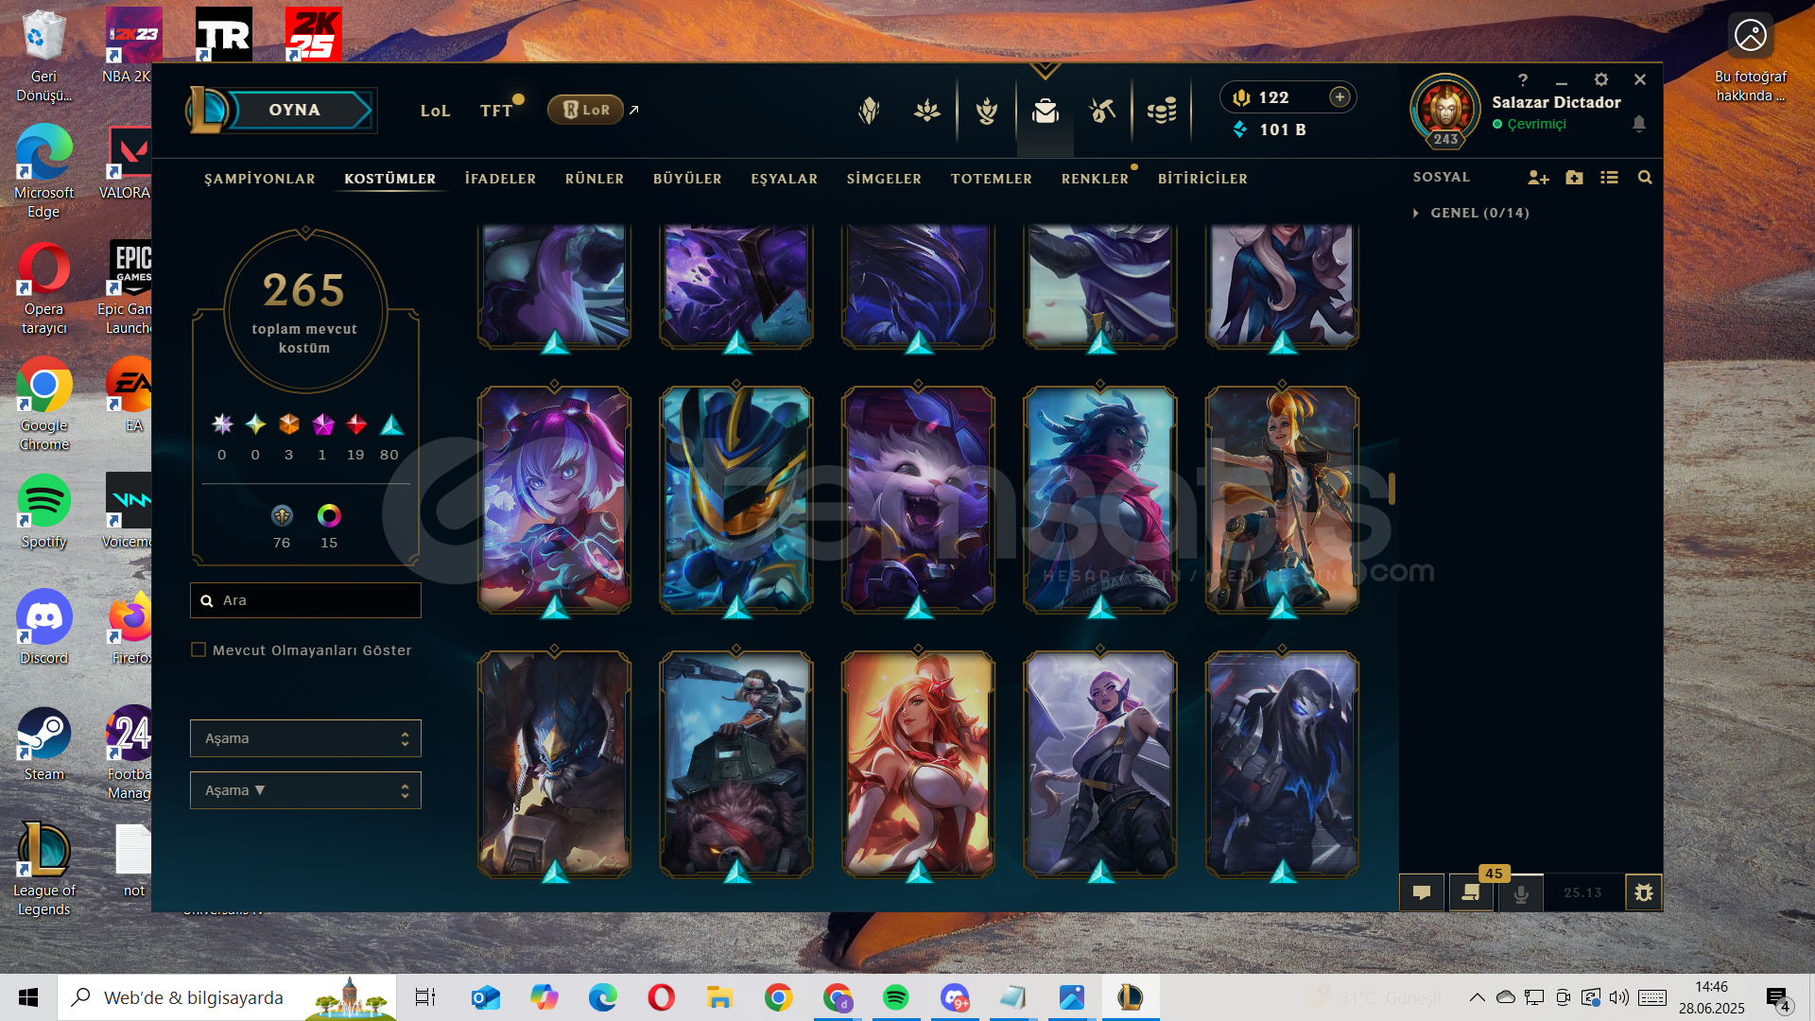
Task: Select the orange-haired gunner skin thumbnail
Action: 1282,499
